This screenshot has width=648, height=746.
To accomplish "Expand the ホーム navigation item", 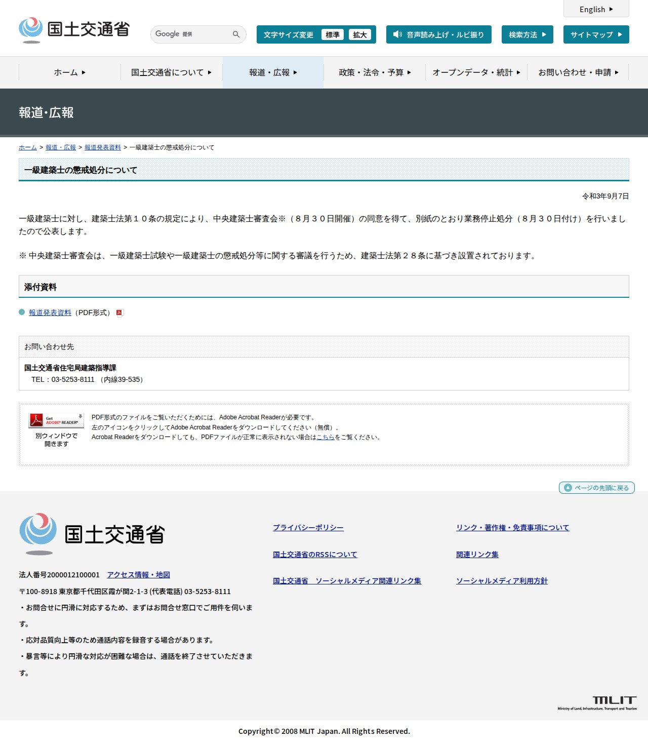I will (70, 72).
